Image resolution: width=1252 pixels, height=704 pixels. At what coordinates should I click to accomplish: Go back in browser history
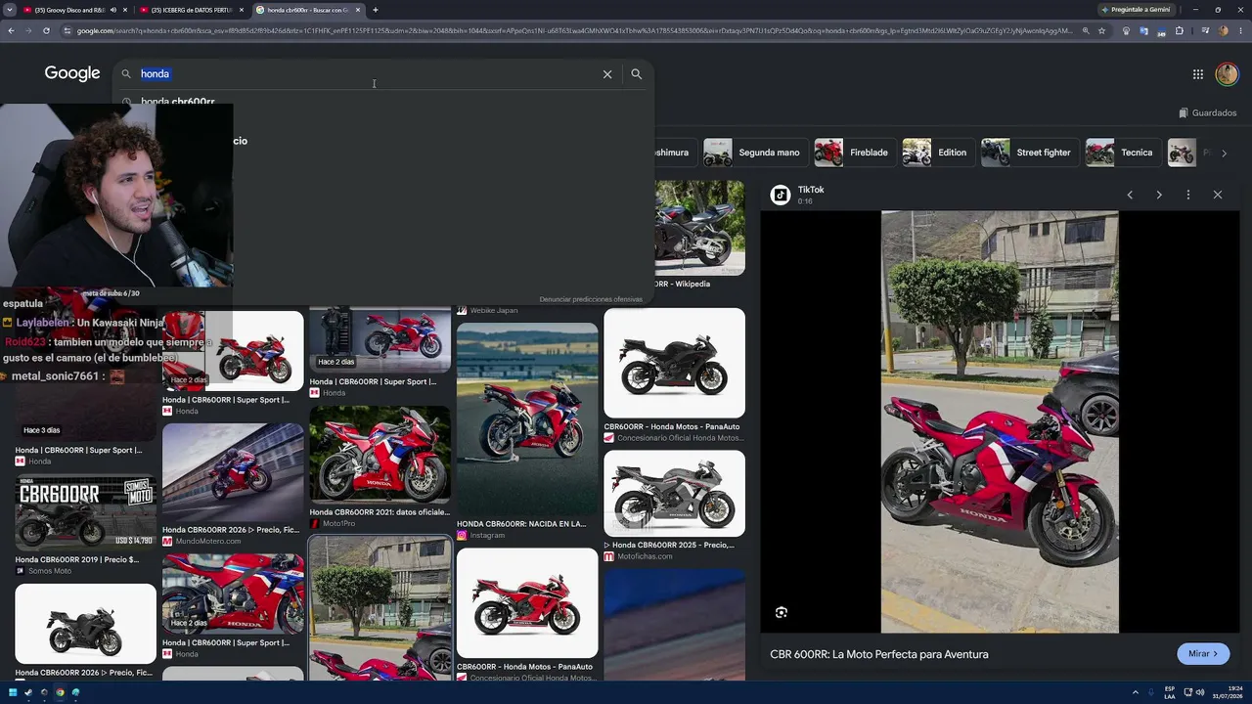pyautogui.click(x=11, y=31)
